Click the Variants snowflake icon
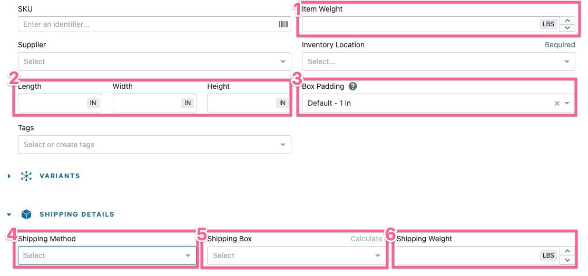588x276 pixels. point(26,176)
